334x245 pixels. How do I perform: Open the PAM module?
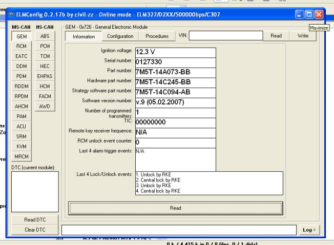(x=22, y=116)
